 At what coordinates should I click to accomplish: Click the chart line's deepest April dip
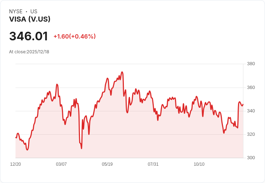point(81,148)
